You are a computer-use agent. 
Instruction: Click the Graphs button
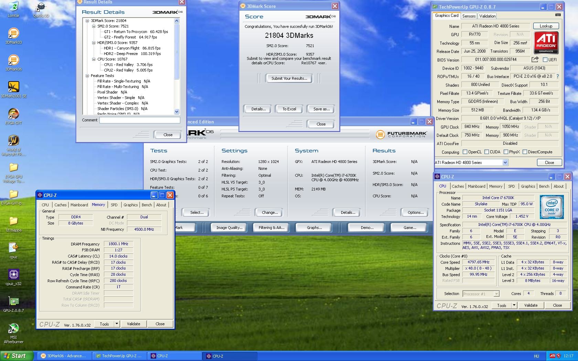(x=314, y=228)
